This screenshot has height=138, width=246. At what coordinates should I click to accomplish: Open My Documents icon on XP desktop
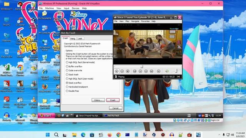[45, 15]
